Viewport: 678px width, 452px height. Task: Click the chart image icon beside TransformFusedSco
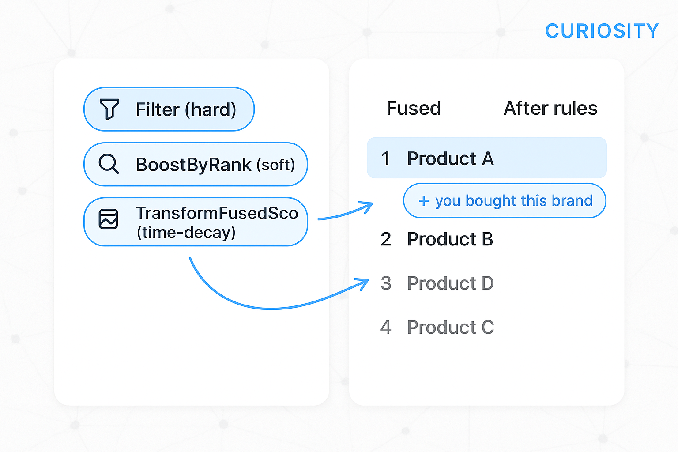(108, 219)
